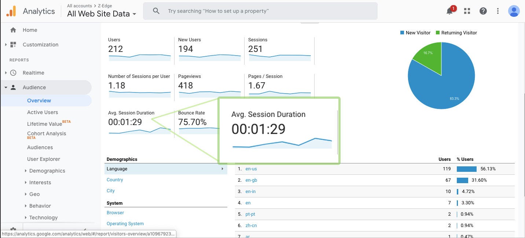The image size is (525, 238).
Task: Click the % Users column header
Action: [465, 159]
